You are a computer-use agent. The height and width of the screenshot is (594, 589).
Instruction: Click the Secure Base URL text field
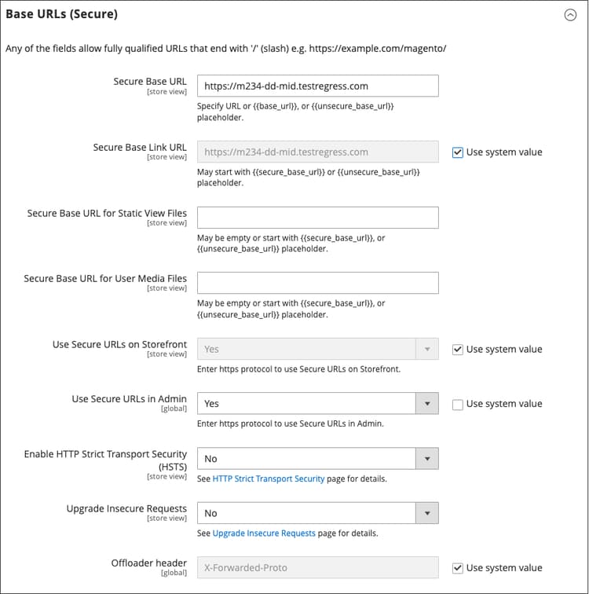click(317, 86)
